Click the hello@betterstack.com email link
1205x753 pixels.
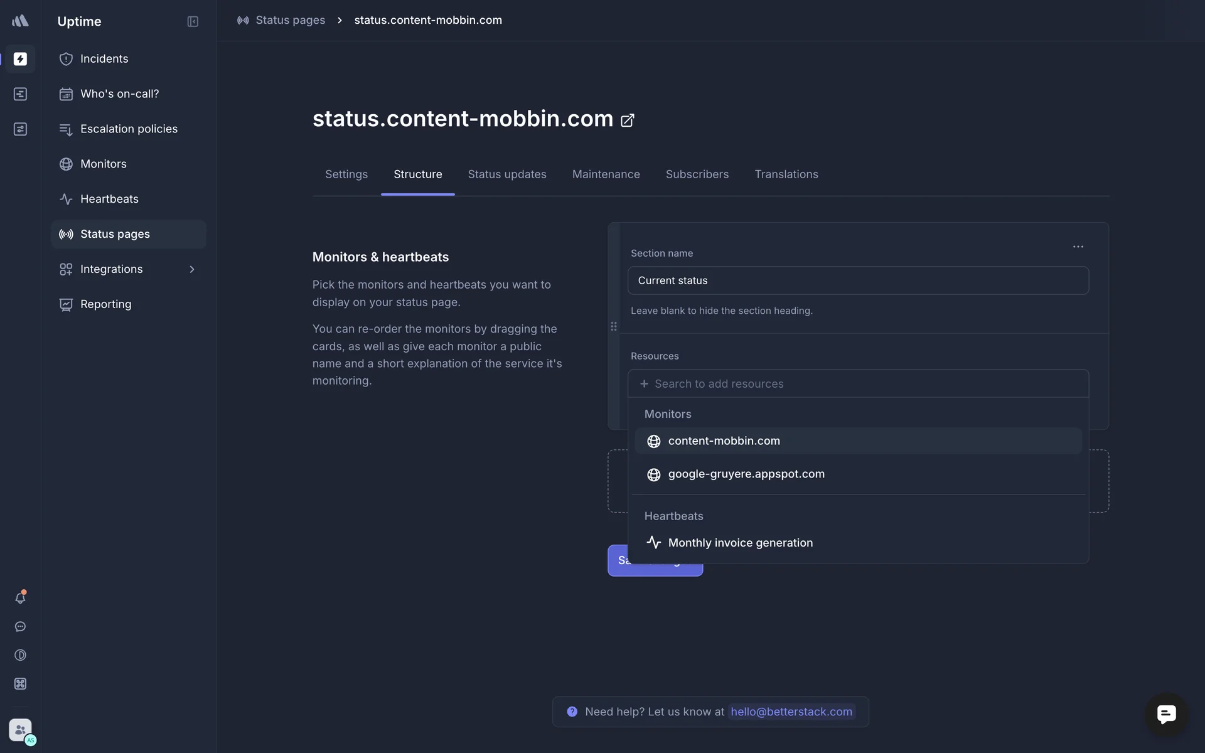791,712
